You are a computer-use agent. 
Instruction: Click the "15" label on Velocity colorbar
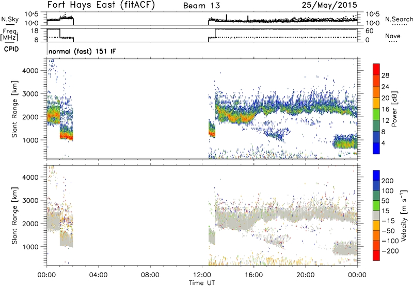click(386, 211)
